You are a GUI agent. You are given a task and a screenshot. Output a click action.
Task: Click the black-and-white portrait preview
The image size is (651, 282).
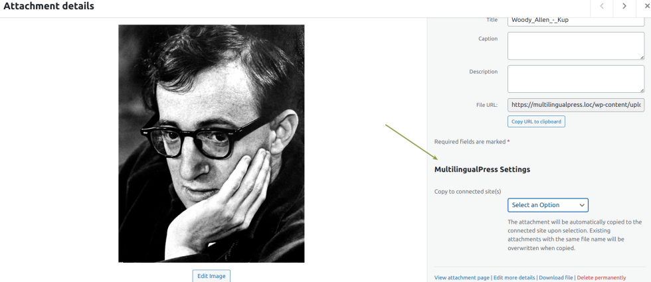pyautogui.click(x=211, y=143)
